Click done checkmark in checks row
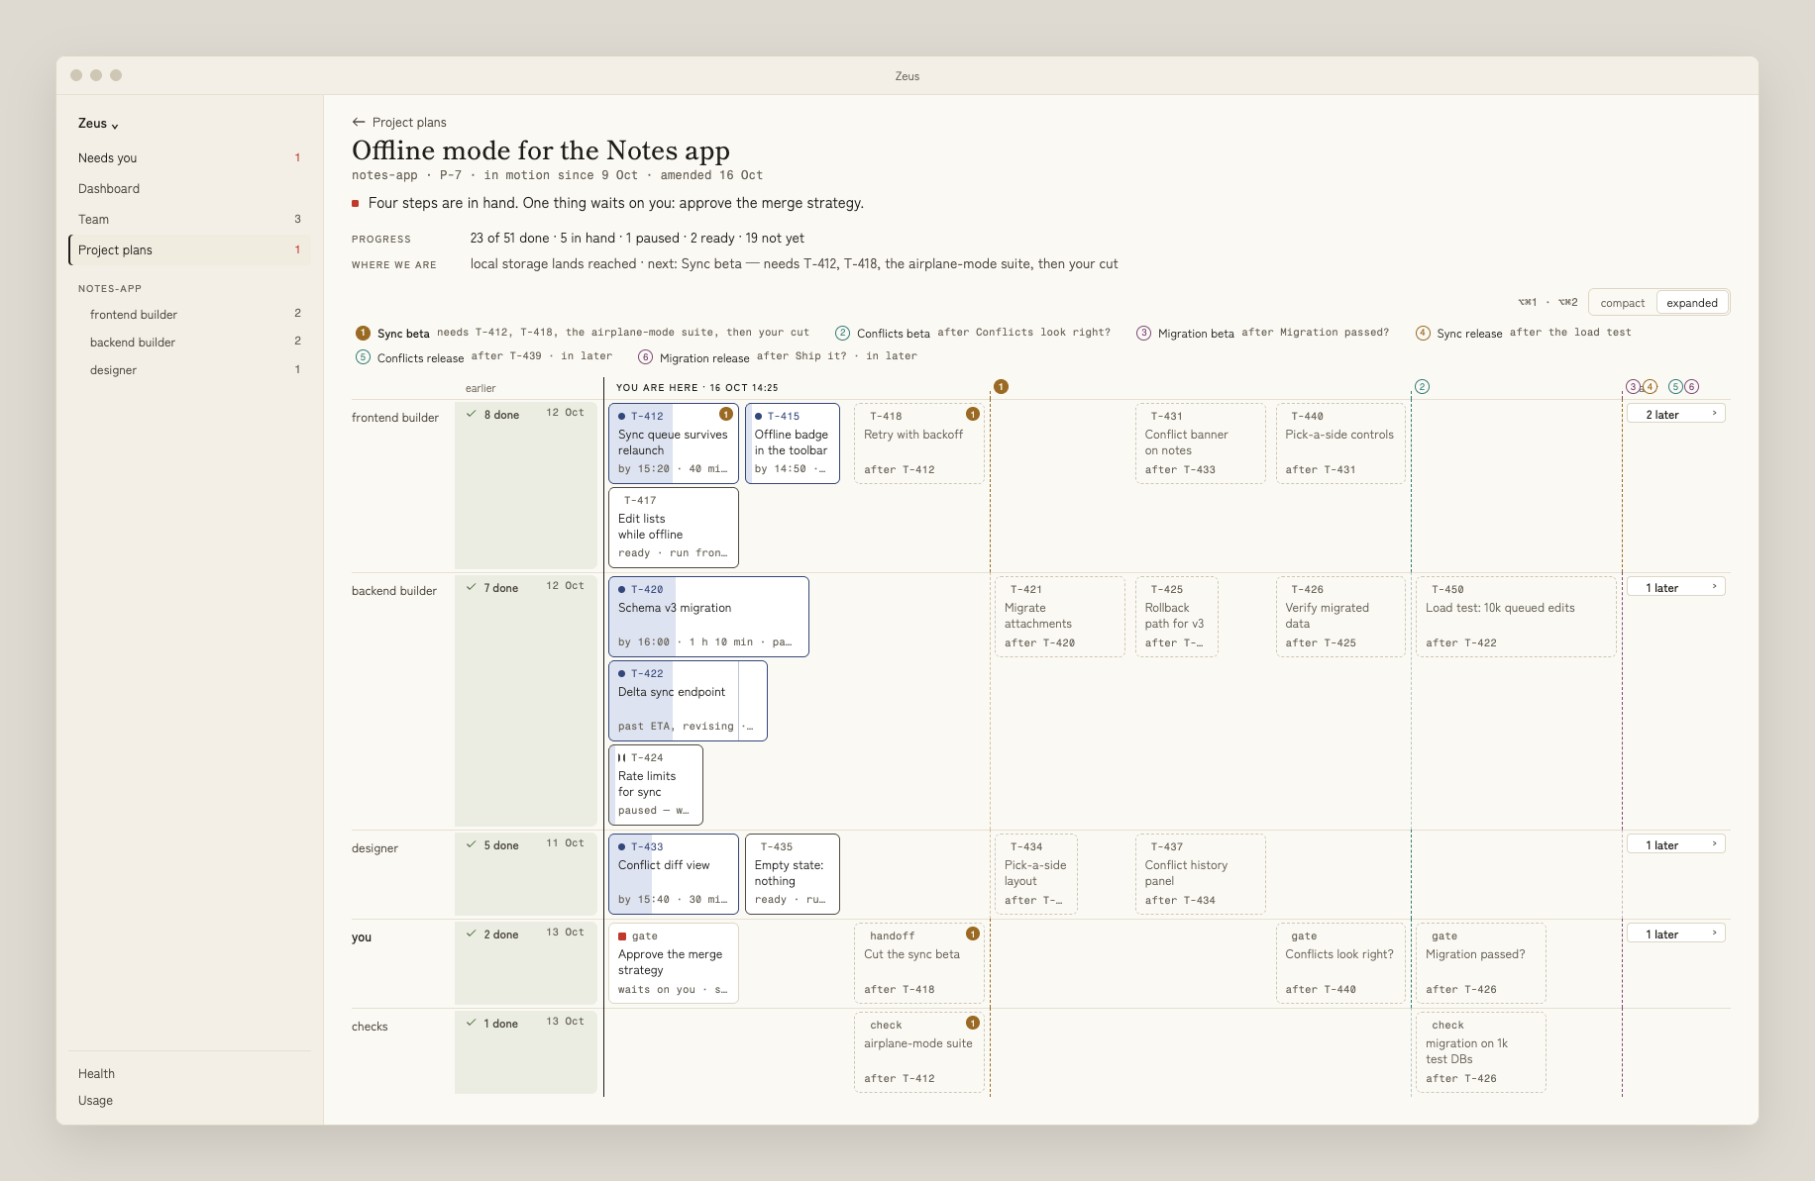1815x1181 pixels. [x=472, y=1023]
